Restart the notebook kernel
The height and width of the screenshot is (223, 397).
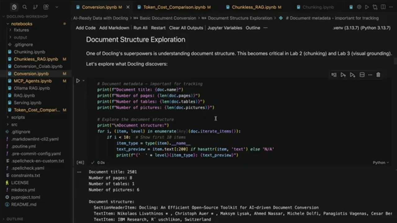[x=158, y=28]
